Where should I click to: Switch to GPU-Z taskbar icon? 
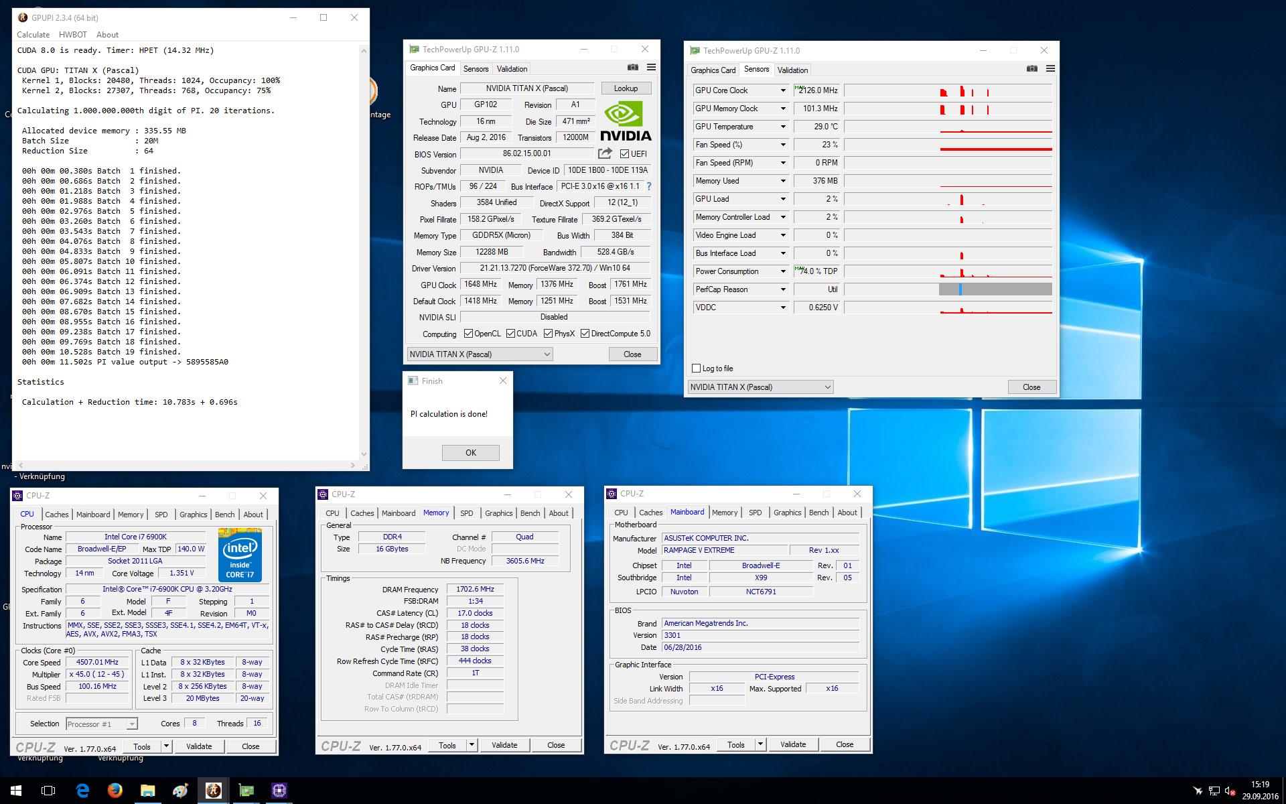(246, 791)
